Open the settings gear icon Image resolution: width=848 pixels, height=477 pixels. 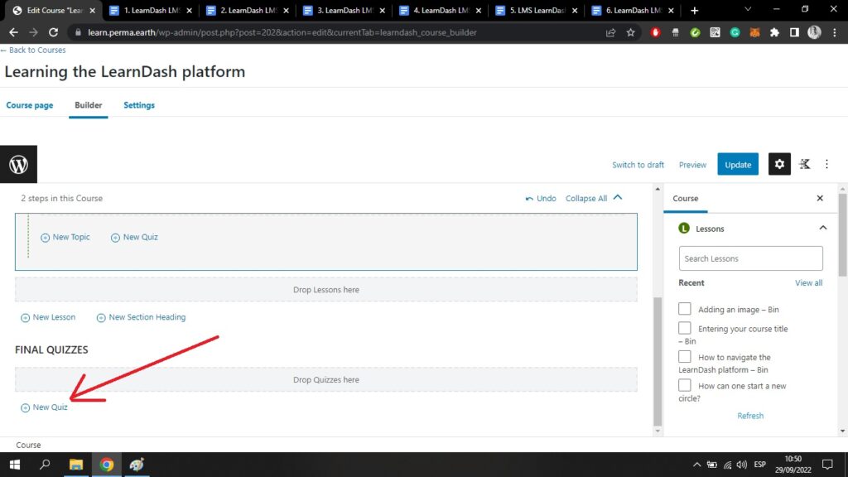click(779, 164)
